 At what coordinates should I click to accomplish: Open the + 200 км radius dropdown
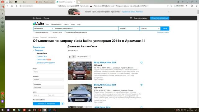click(x=150, y=29)
